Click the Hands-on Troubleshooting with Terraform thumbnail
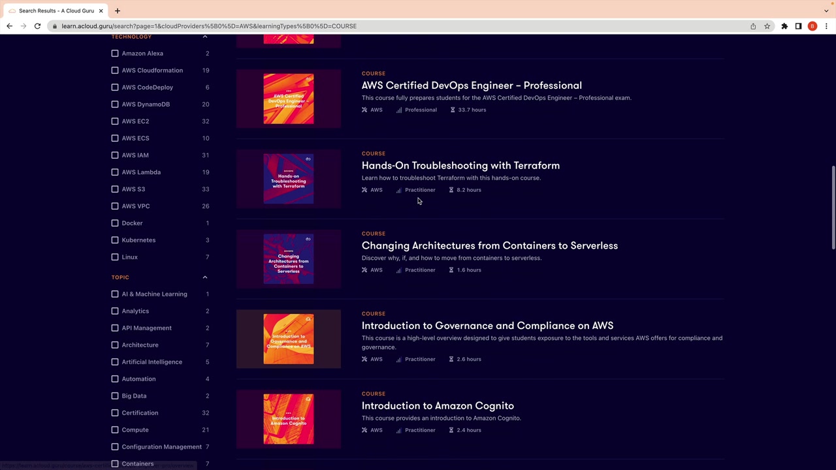This screenshot has height=470, width=836. tap(289, 179)
